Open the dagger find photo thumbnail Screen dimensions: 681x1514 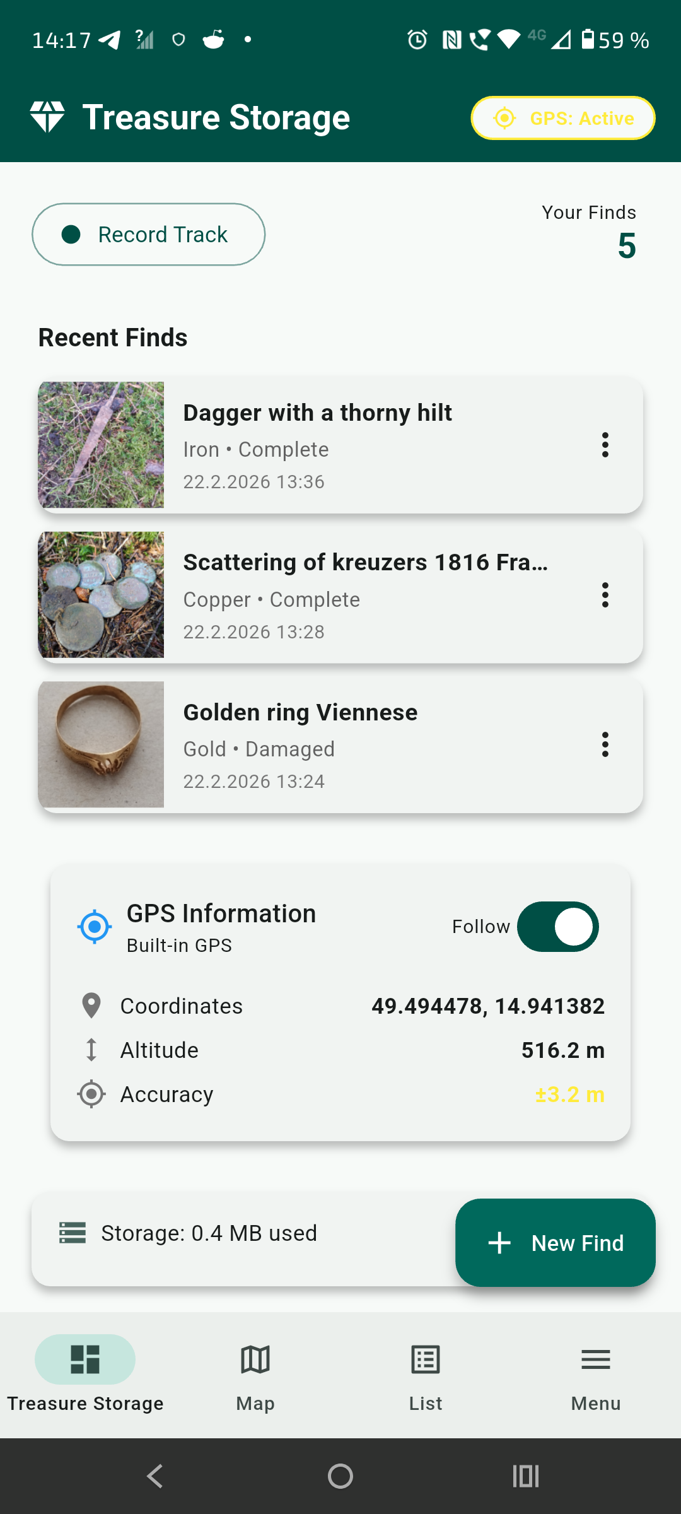[101, 445]
